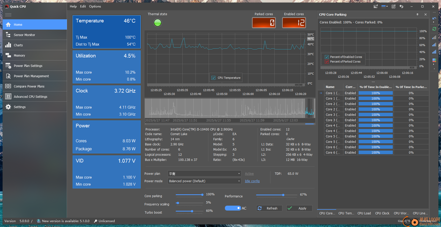Screen dimensions: 441x227
Task: Click the green refresh icon in right toolbar
Action: pyautogui.click(x=434, y=29)
